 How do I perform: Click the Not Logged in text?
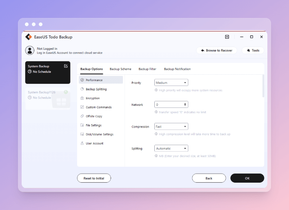coord(47,49)
